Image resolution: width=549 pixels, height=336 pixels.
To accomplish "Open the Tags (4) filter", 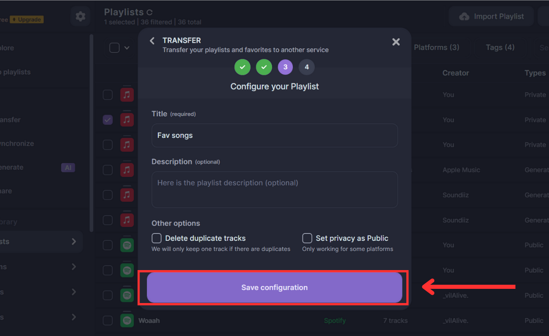I will (x=500, y=47).
